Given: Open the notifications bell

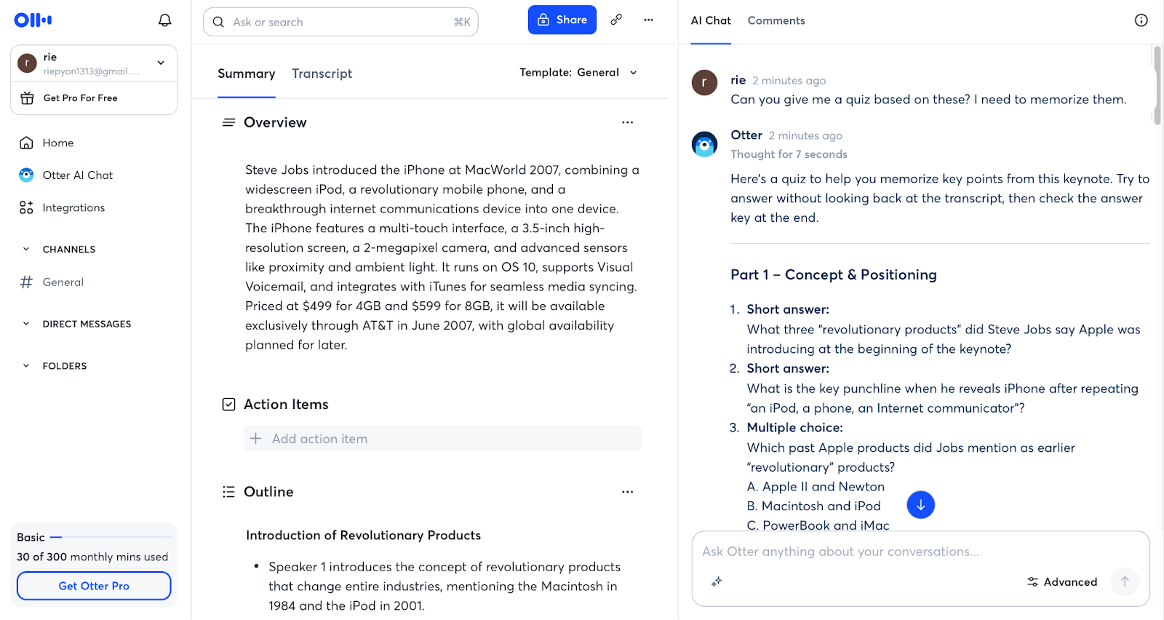Looking at the screenshot, I should (x=165, y=20).
